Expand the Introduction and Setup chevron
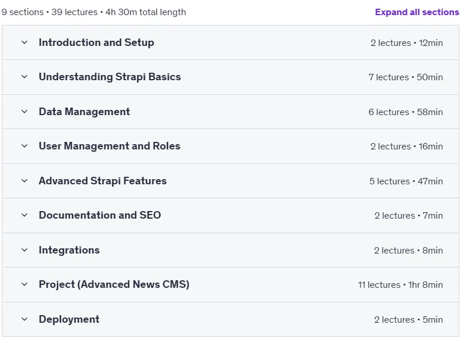The width and height of the screenshot is (461, 339). [24, 42]
